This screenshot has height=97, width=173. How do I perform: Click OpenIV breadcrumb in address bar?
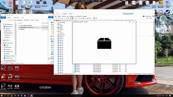65,14
